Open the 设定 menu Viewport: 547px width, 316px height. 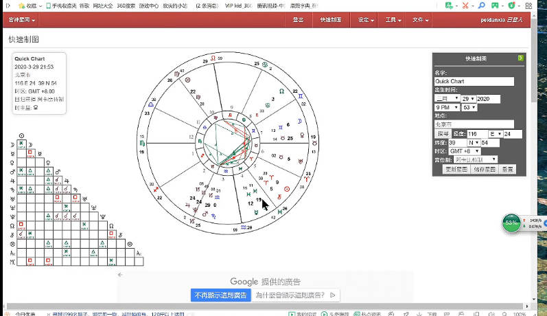click(366, 20)
